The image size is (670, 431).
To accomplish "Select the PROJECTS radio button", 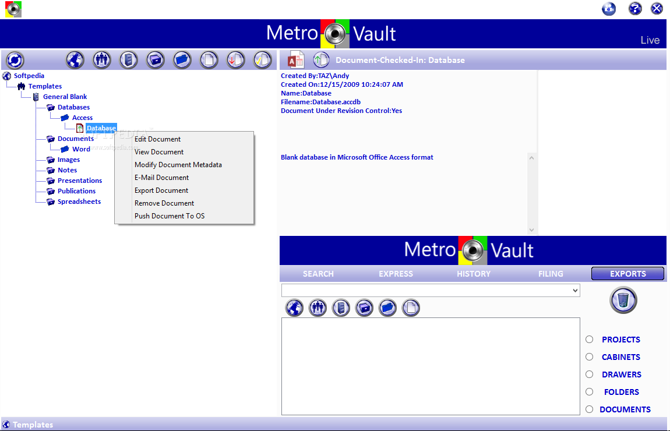I will point(589,339).
